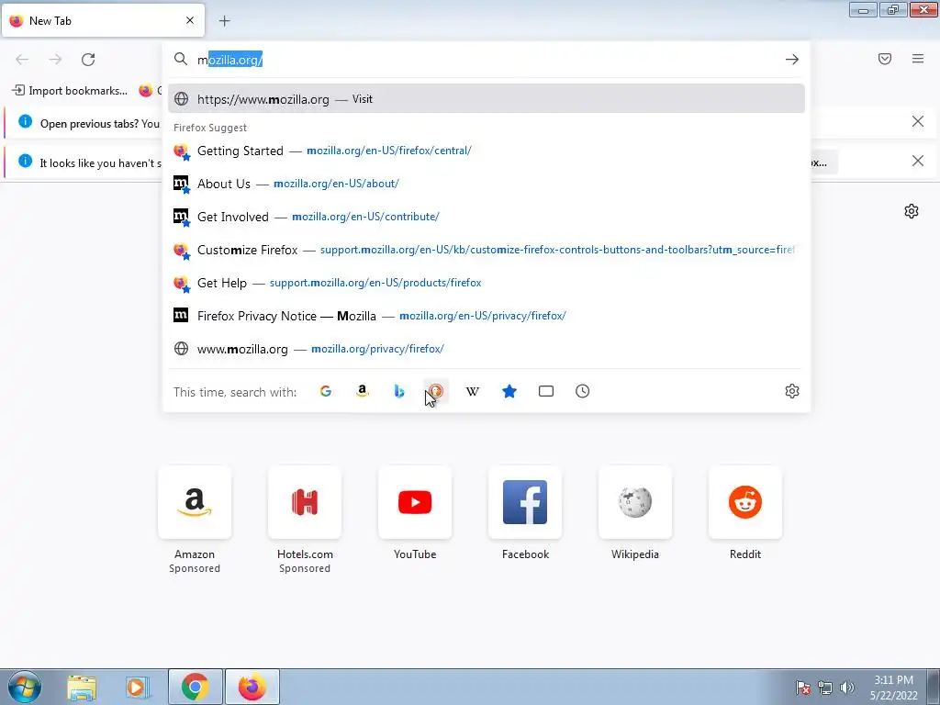
Task: Search with Amazon one-off icon
Action: click(x=362, y=391)
